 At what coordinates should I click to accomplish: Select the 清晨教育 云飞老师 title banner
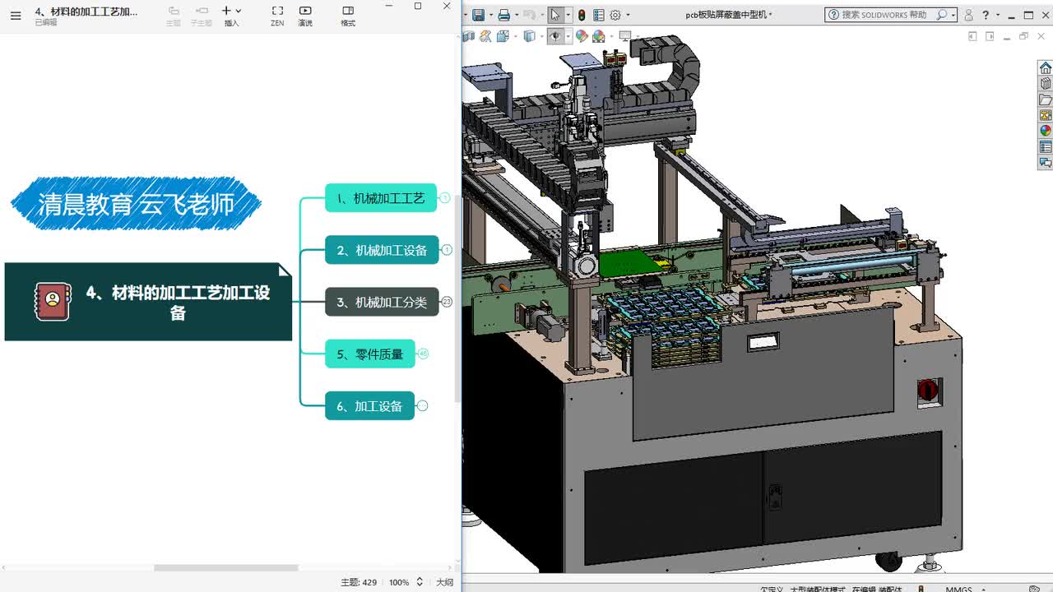[x=136, y=203]
